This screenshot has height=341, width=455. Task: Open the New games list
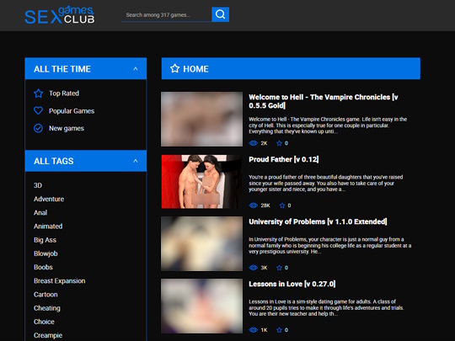tap(67, 128)
